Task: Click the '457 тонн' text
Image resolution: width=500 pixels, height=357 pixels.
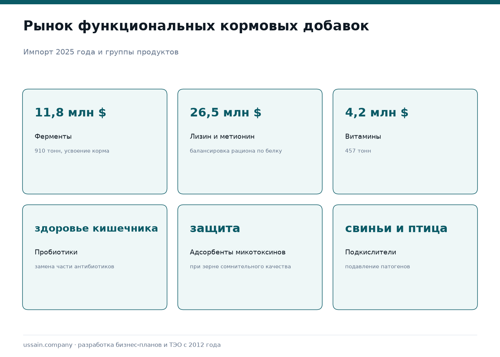Action: point(358,151)
